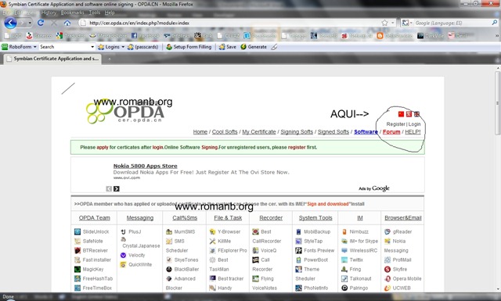The image size is (501, 301).
Task: Select the British flag language icon
Action: tap(416, 114)
